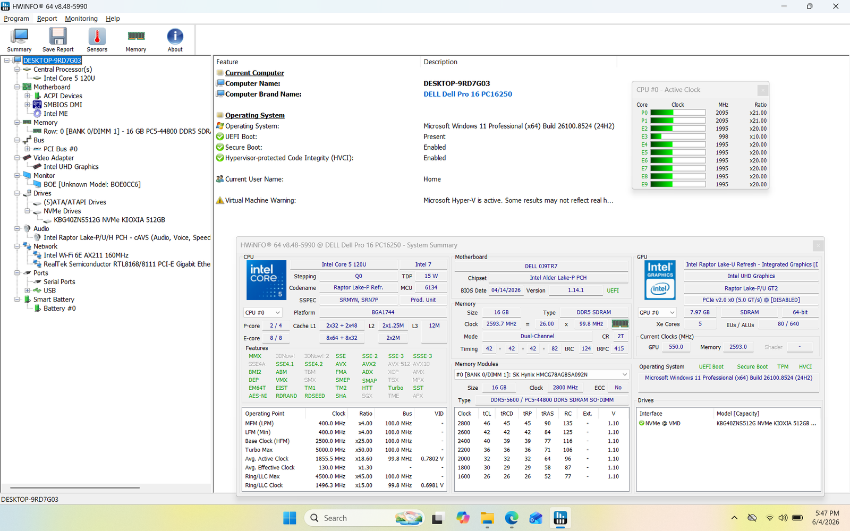
Task: Collapse the Network tree branch
Action: (17, 246)
